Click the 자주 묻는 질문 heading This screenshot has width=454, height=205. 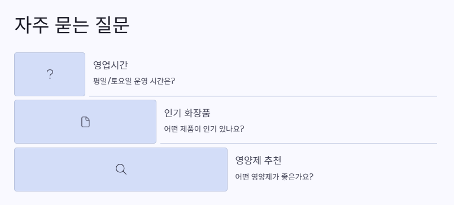point(72,25)
